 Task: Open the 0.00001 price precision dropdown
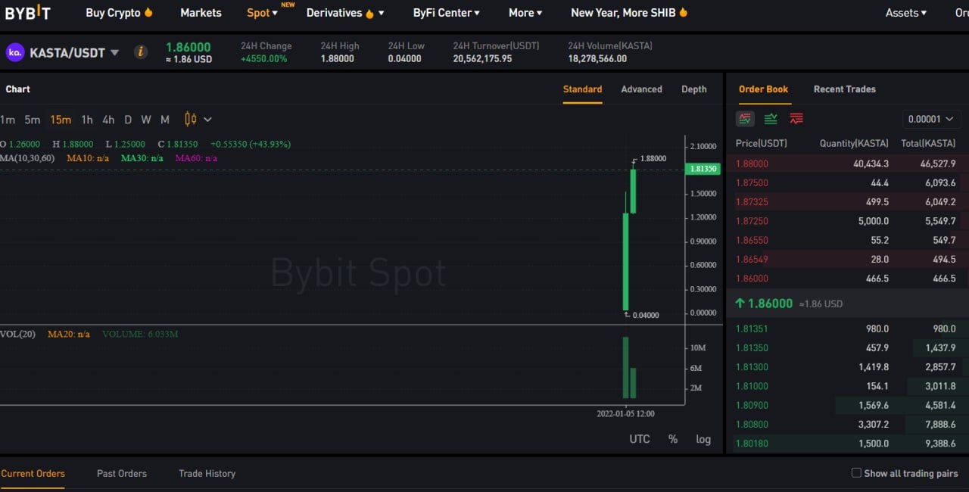(932, 119)
